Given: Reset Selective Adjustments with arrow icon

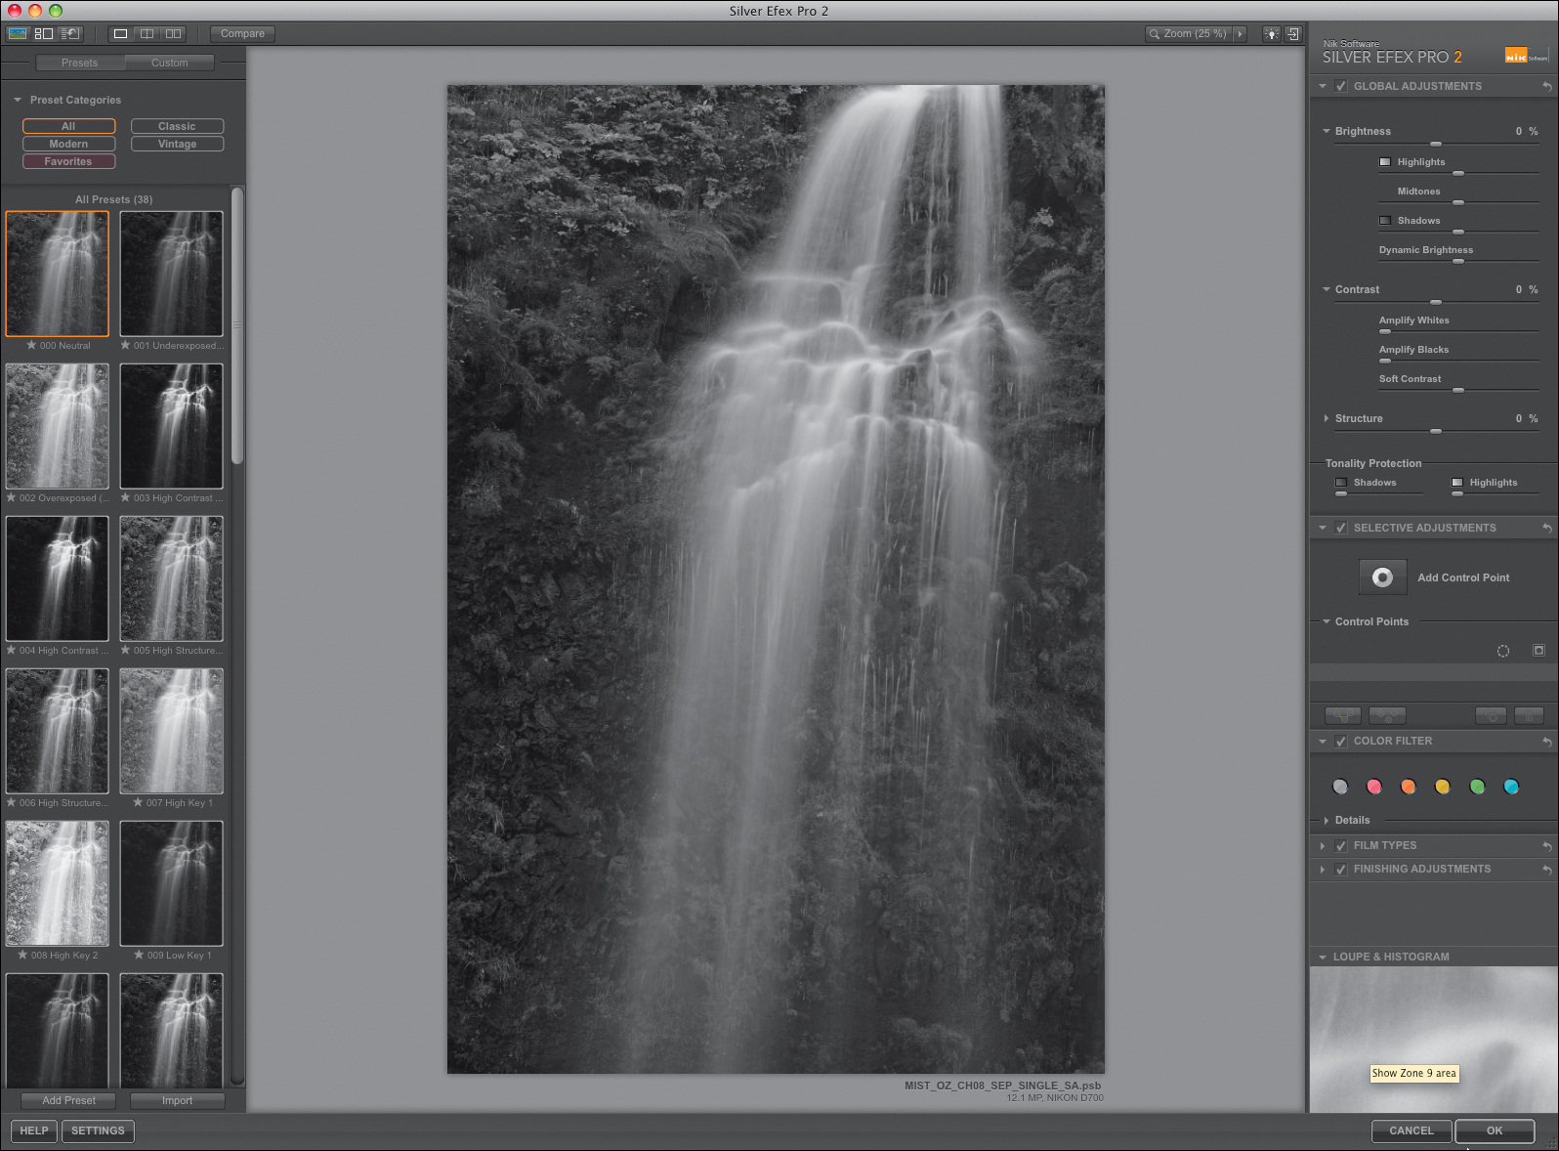Looking at the screenshot, I should point(1547,528).
